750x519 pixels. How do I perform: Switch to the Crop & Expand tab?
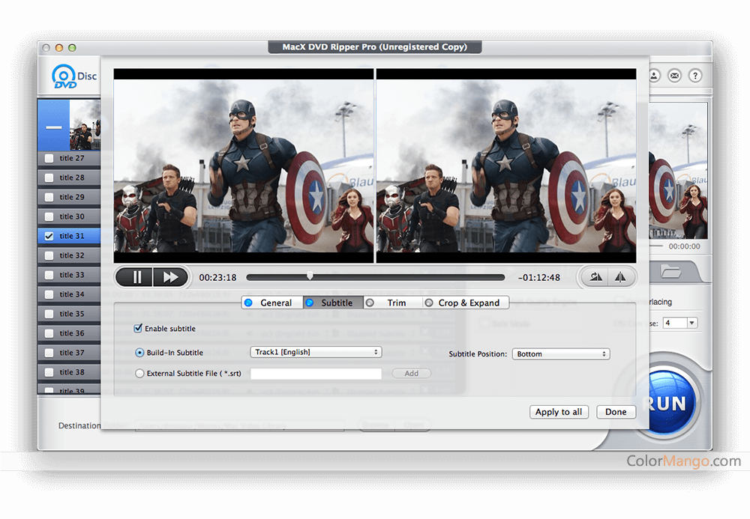pyautogui.click(x=466, y=303)
